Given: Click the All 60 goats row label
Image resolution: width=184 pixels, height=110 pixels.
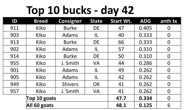Looking at the screenshot, I should (x=40, y=105).
